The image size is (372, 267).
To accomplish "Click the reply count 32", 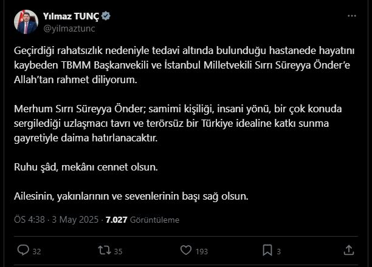I will (36, 251).
